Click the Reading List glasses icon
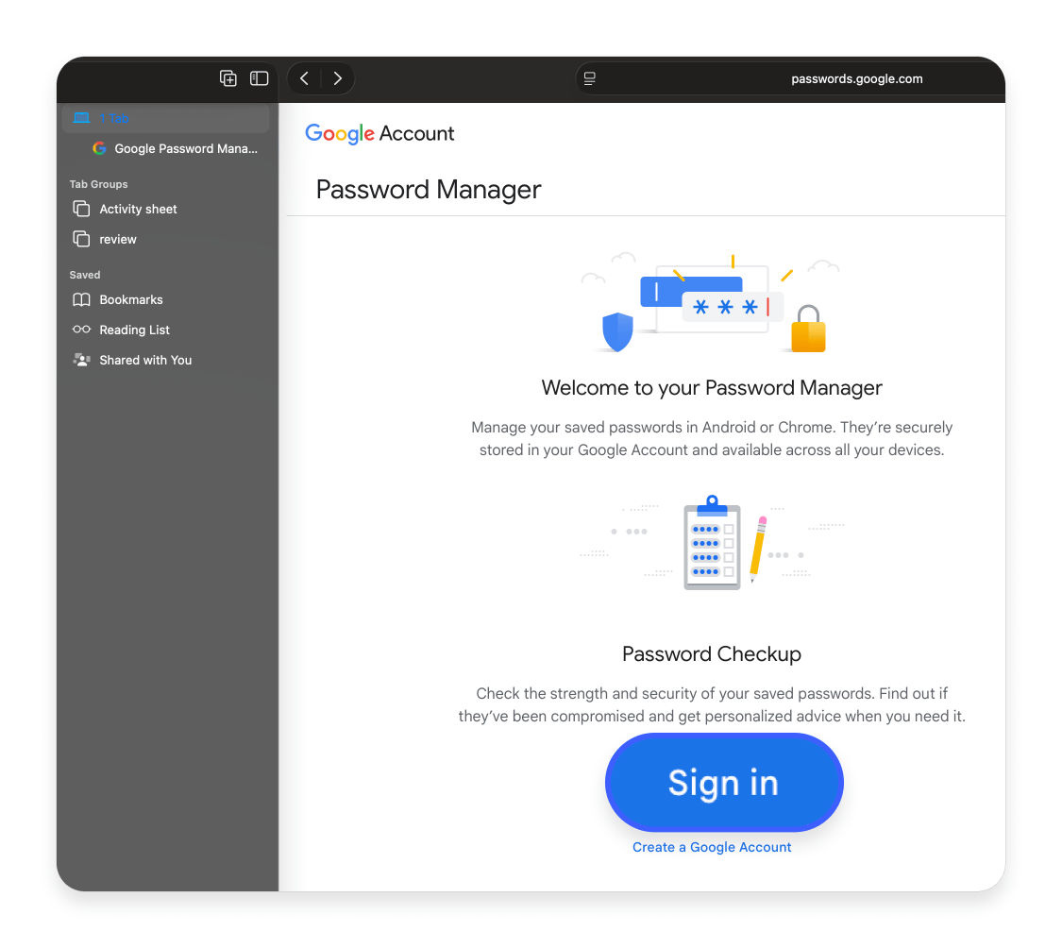Viewport: 1062px width, 948px height. coord(80,330)
